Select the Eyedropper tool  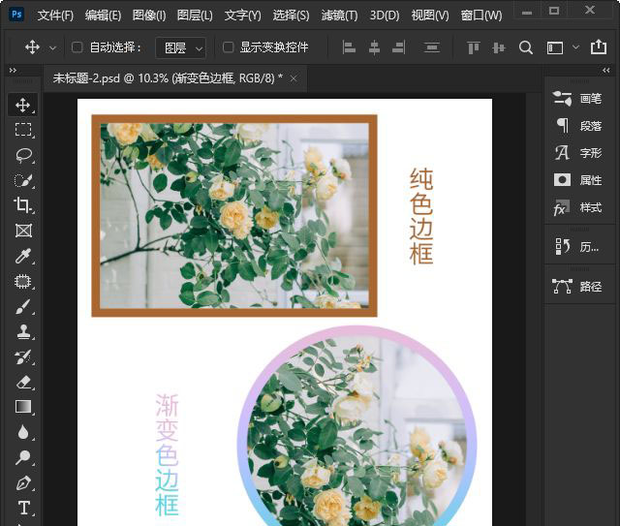click(23, 256)
